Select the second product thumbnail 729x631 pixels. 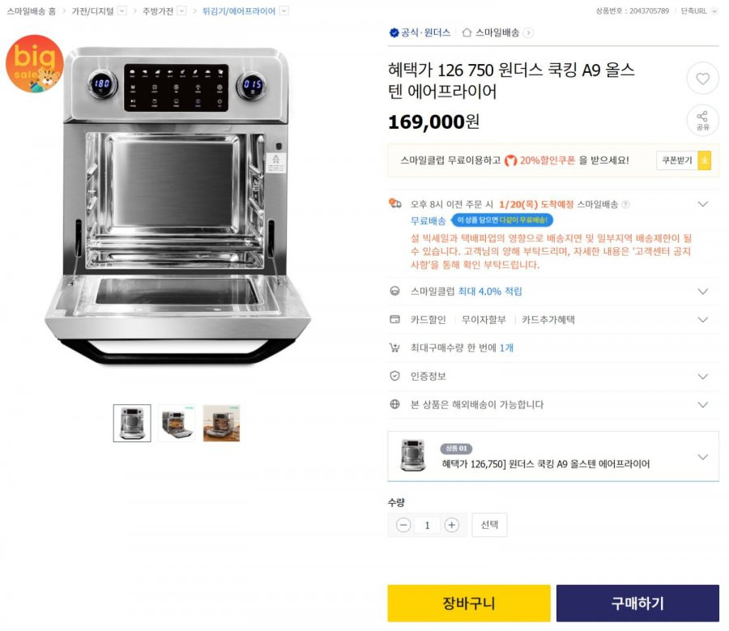coord(177,423)
